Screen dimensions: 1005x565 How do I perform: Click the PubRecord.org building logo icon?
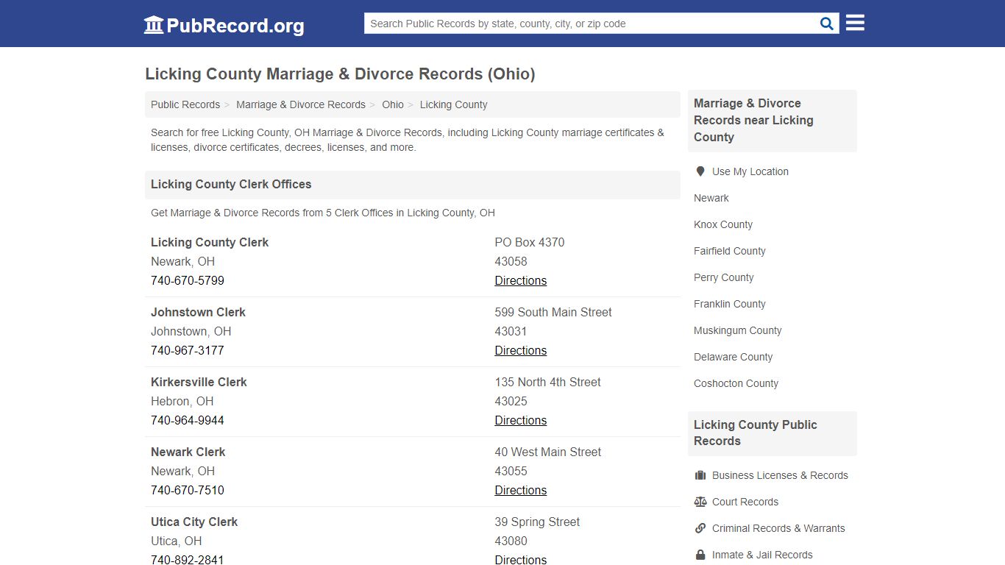click(x=154, y=25)
